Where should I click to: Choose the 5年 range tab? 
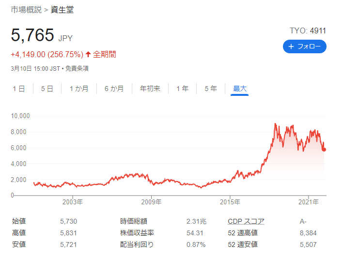coord(211,89)
